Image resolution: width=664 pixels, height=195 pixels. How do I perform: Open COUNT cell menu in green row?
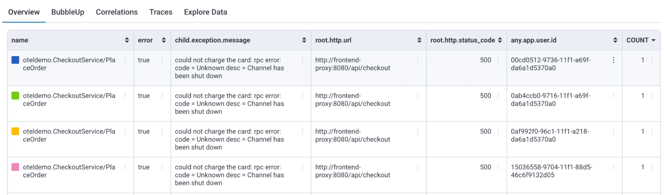(652, 96)
